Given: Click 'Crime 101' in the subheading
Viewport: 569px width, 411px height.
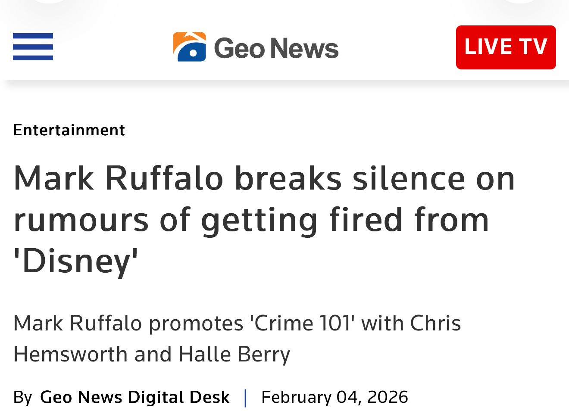Looking at the screenshot, I should click(303, 323).
